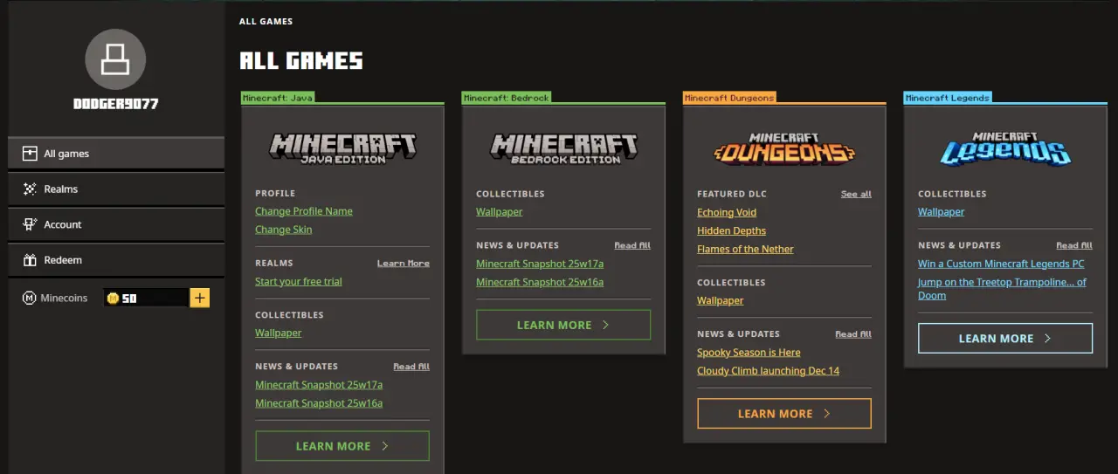
Task: Click the Minecraft Dungeons logo
Action: pyautogui.click(x=784, y=148)
